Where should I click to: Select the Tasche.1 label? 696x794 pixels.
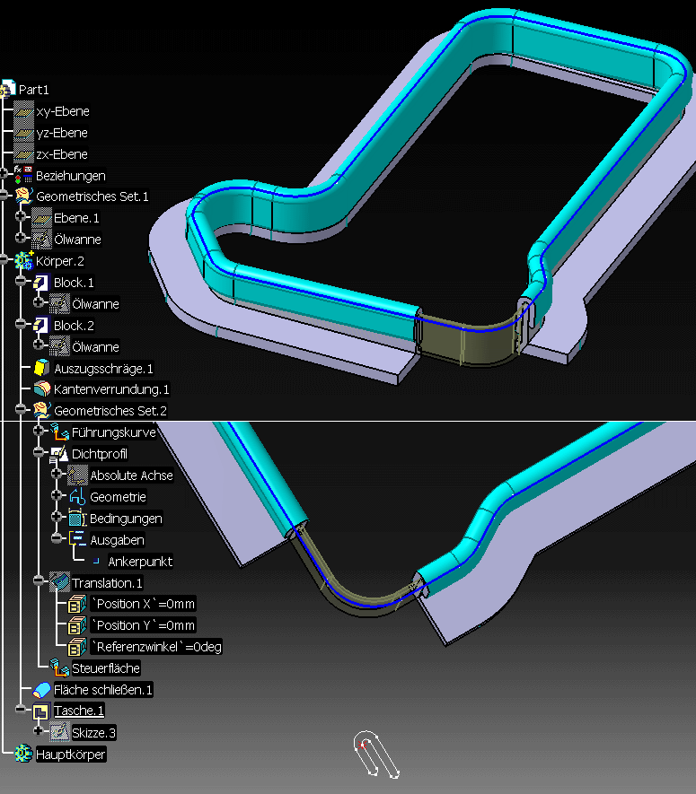78,711
